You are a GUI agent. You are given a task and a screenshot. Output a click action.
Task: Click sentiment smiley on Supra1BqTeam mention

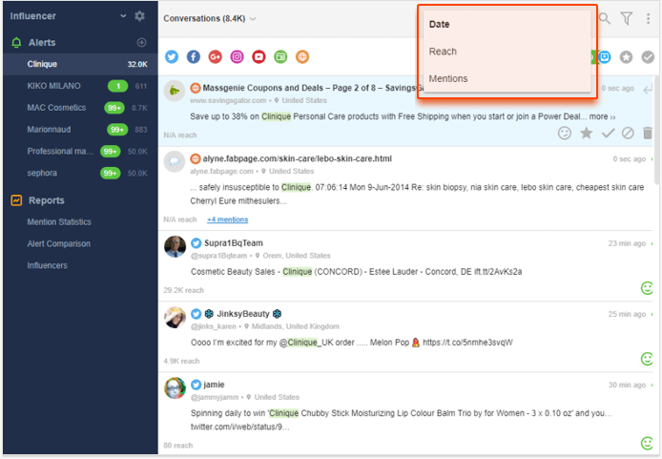click(x=647, y=288)
